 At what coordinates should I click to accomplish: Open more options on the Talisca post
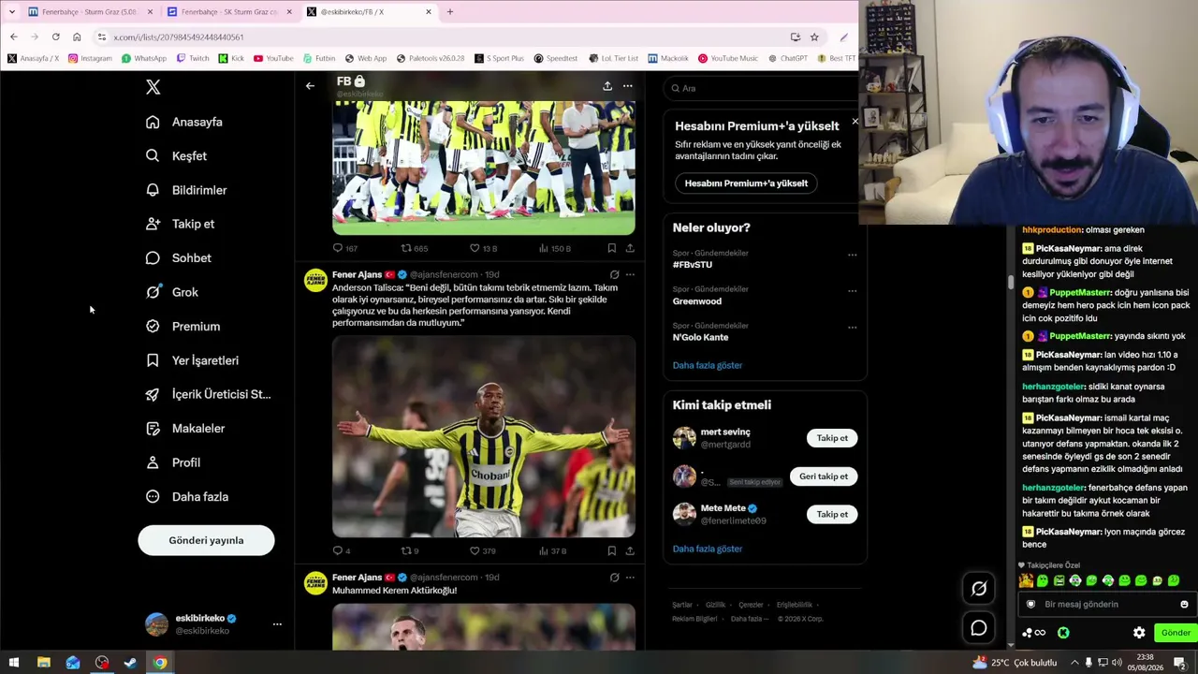point(630,274)
